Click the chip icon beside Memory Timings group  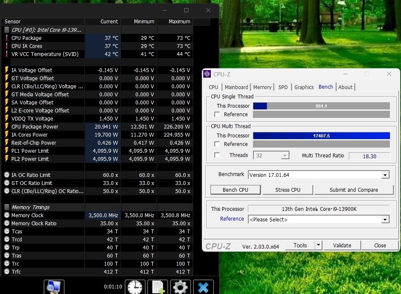7,207
